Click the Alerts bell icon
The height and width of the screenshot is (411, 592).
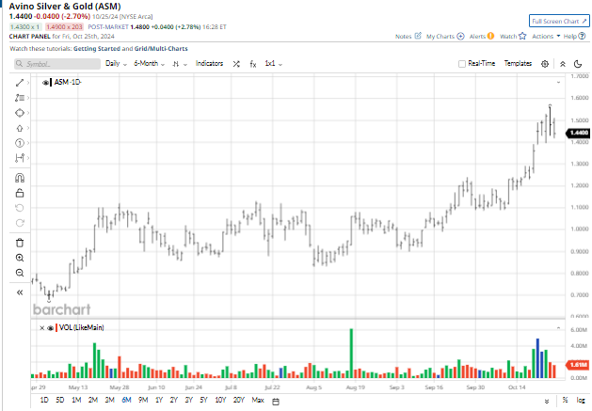490,36
